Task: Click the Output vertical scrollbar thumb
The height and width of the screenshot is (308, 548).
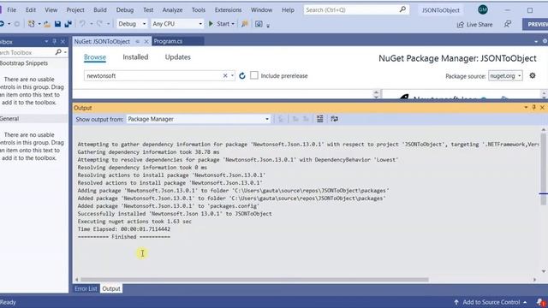Action: (543, 169)
